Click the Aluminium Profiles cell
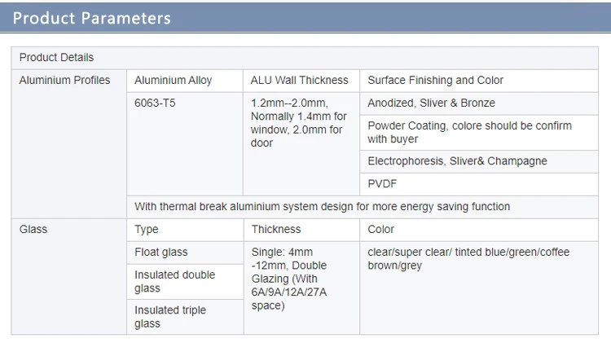 tap(69, 144)
